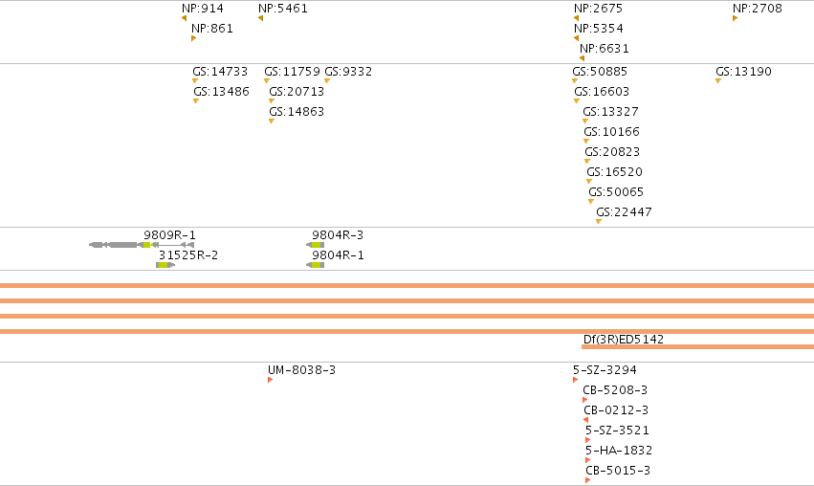Click the red arrow under UM-8038-3
This screenshot has width=814, height=486.
click(271, 380)
